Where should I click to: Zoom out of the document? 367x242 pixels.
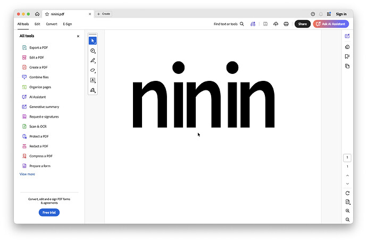click(x=347, y=220)
